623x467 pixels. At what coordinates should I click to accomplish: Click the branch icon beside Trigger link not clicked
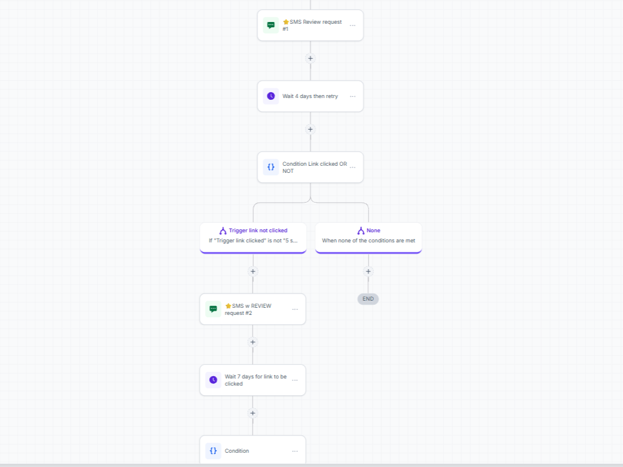click(223, 231)
